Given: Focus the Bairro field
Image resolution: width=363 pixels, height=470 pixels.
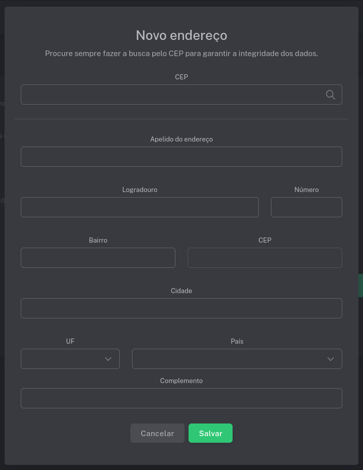Looking at the screenshot, I should pyautogui.click(x=98, y=258).
